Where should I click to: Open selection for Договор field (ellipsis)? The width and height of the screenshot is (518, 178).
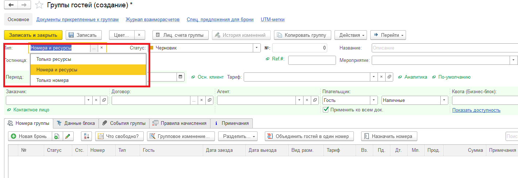(194, 100)
